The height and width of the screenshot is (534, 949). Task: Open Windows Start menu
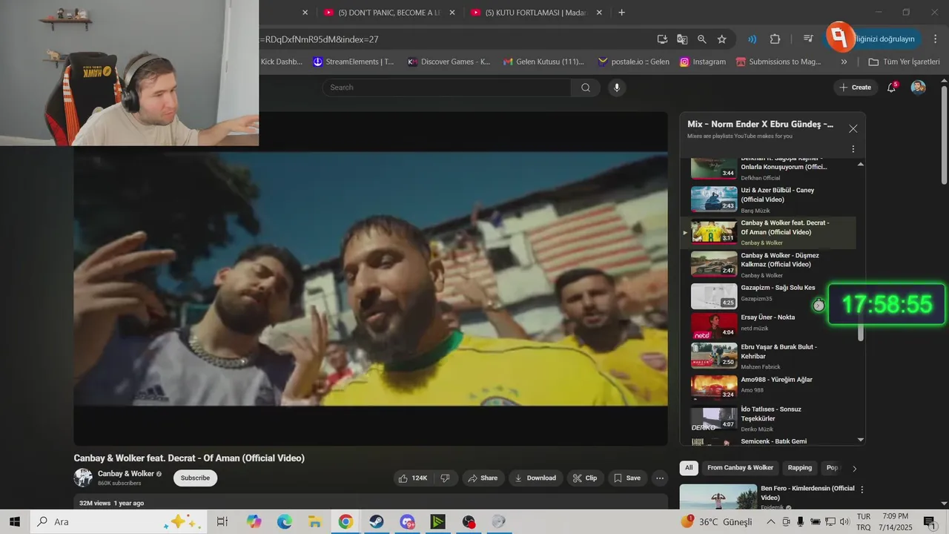click(x=14, y=521)
